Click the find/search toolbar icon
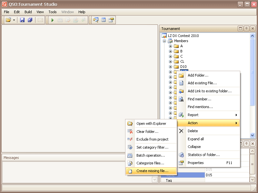This screenshot has width=258, height=193. (95, 20)
